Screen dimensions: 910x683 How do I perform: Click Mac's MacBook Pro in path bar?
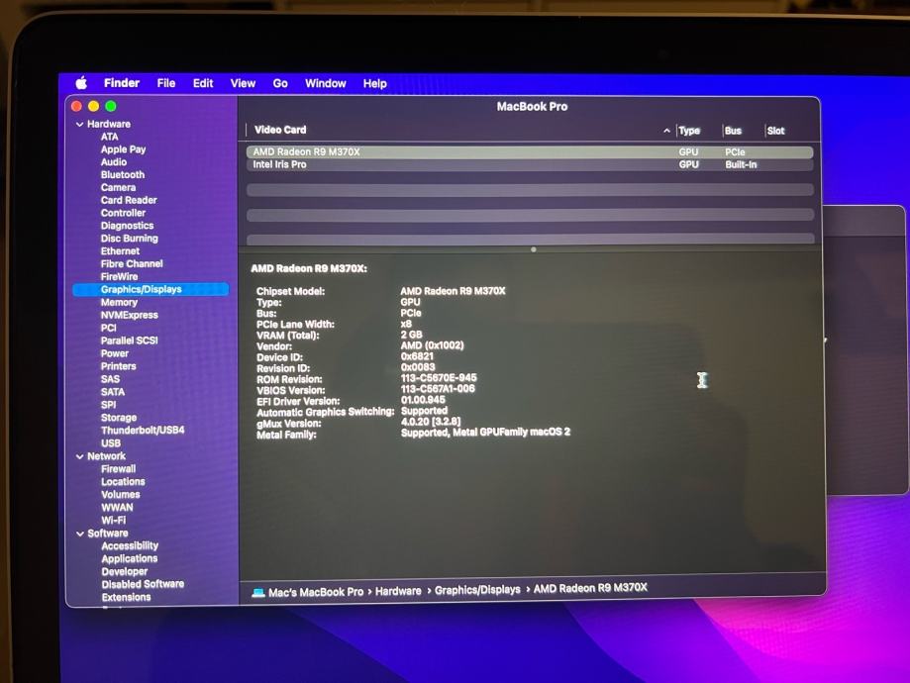(x=316, y=592)
